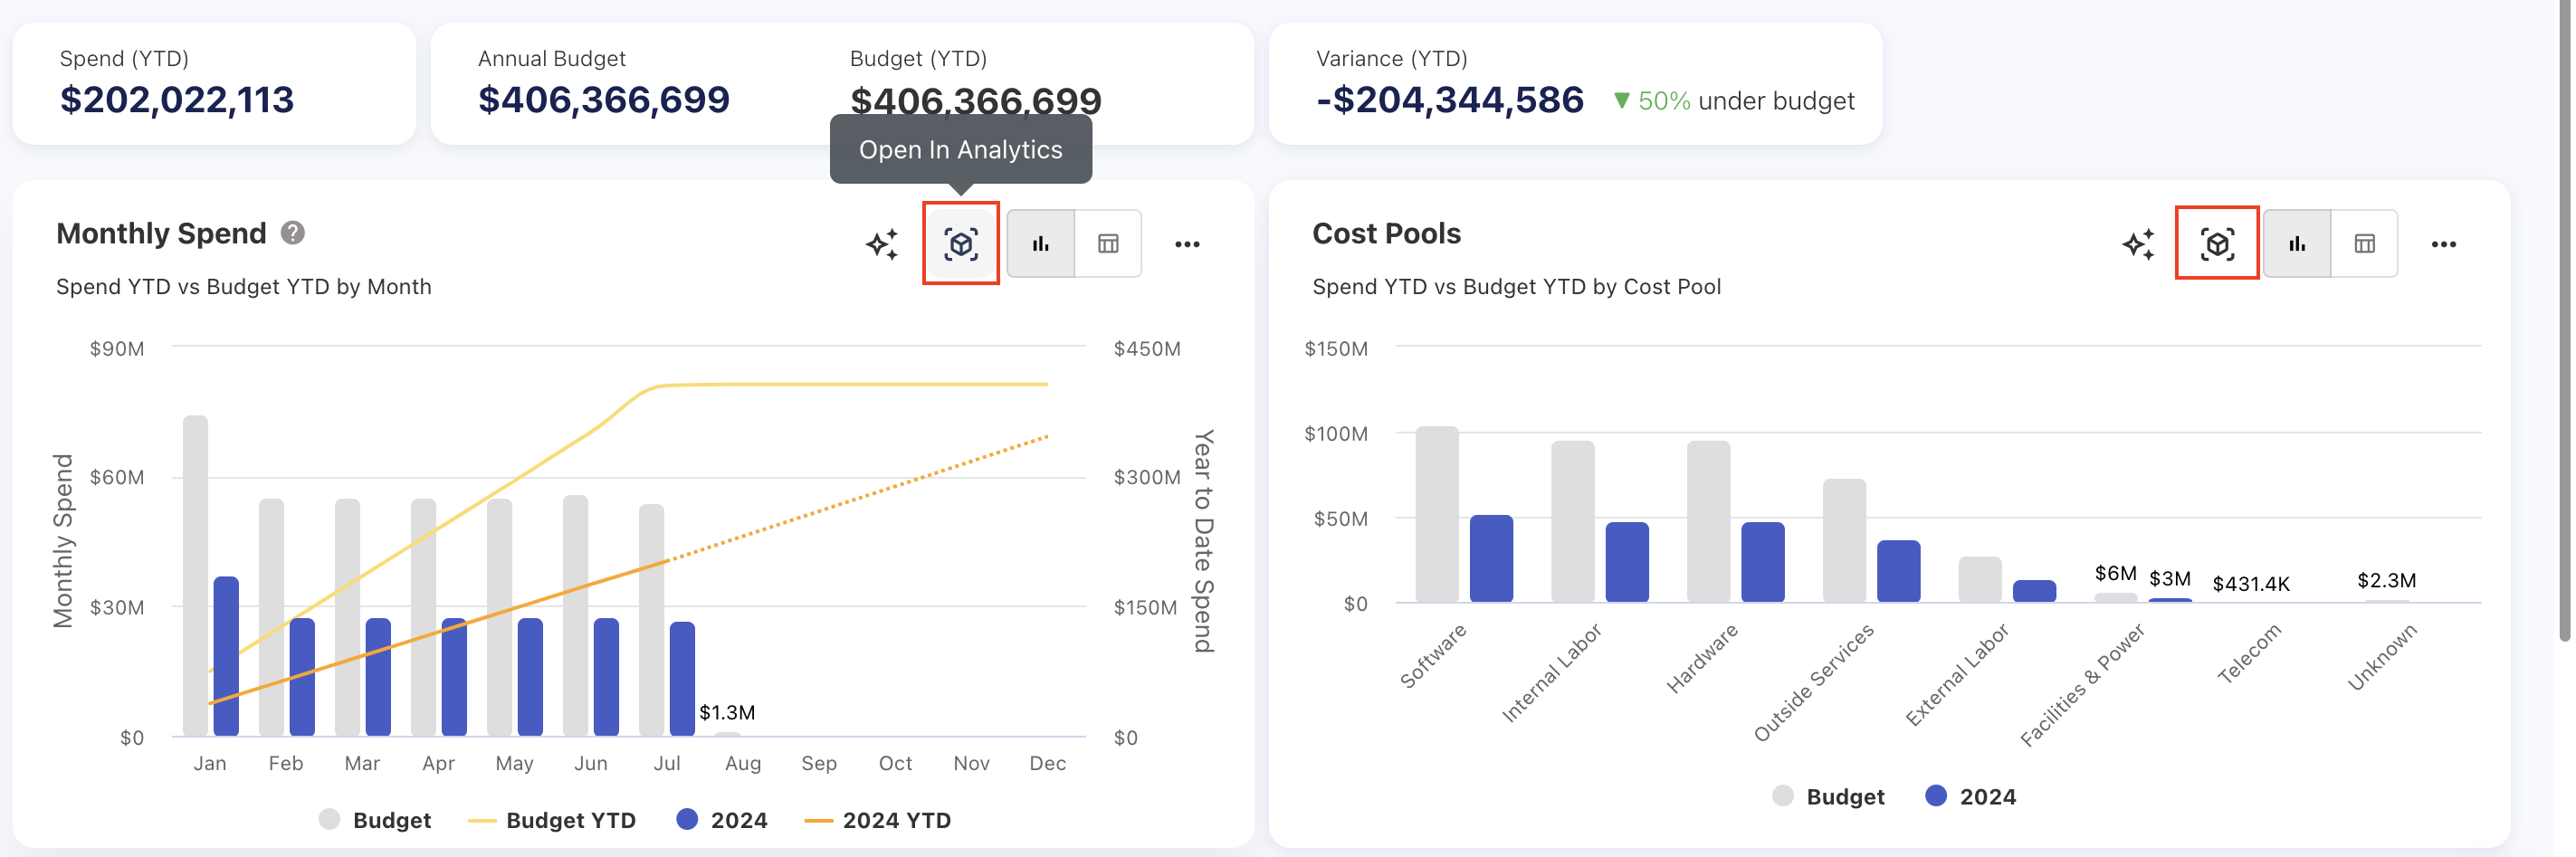The image size is (2576, 857).
Task: Show the Monthly Spend help tooltip icon
Action: point(292,233)
